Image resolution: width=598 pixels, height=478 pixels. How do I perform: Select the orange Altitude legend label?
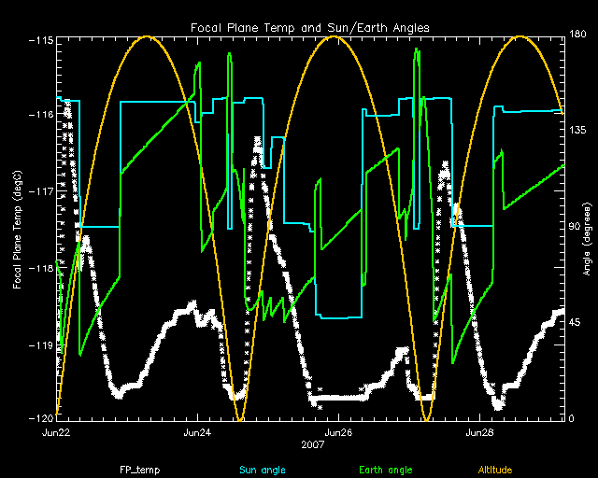click(495, 471)
